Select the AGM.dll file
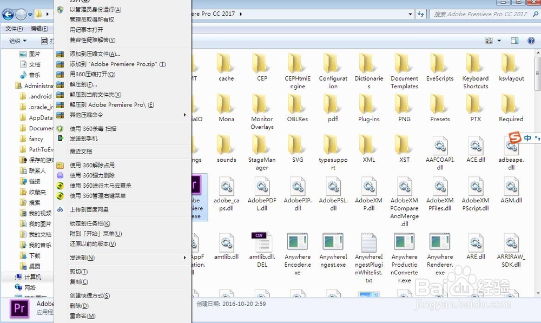The width and height of the screenshot is (541, 323). point(511,190)
